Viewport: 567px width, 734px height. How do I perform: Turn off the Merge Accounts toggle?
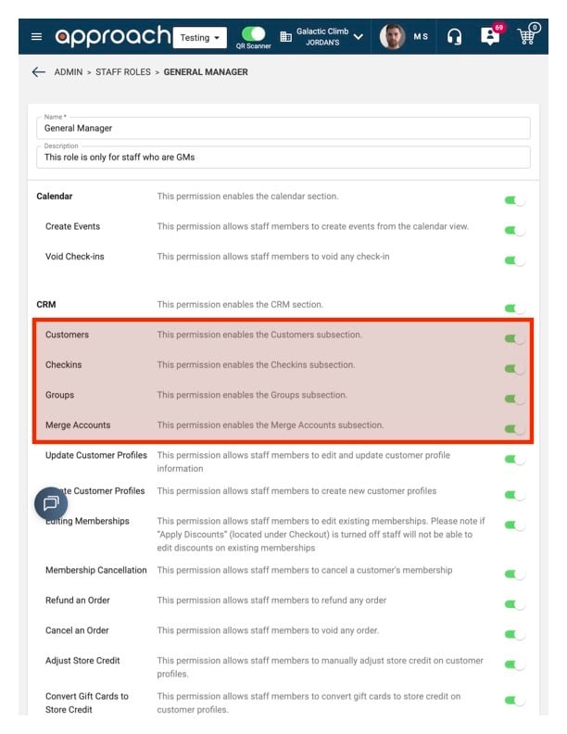coord(514,429)
